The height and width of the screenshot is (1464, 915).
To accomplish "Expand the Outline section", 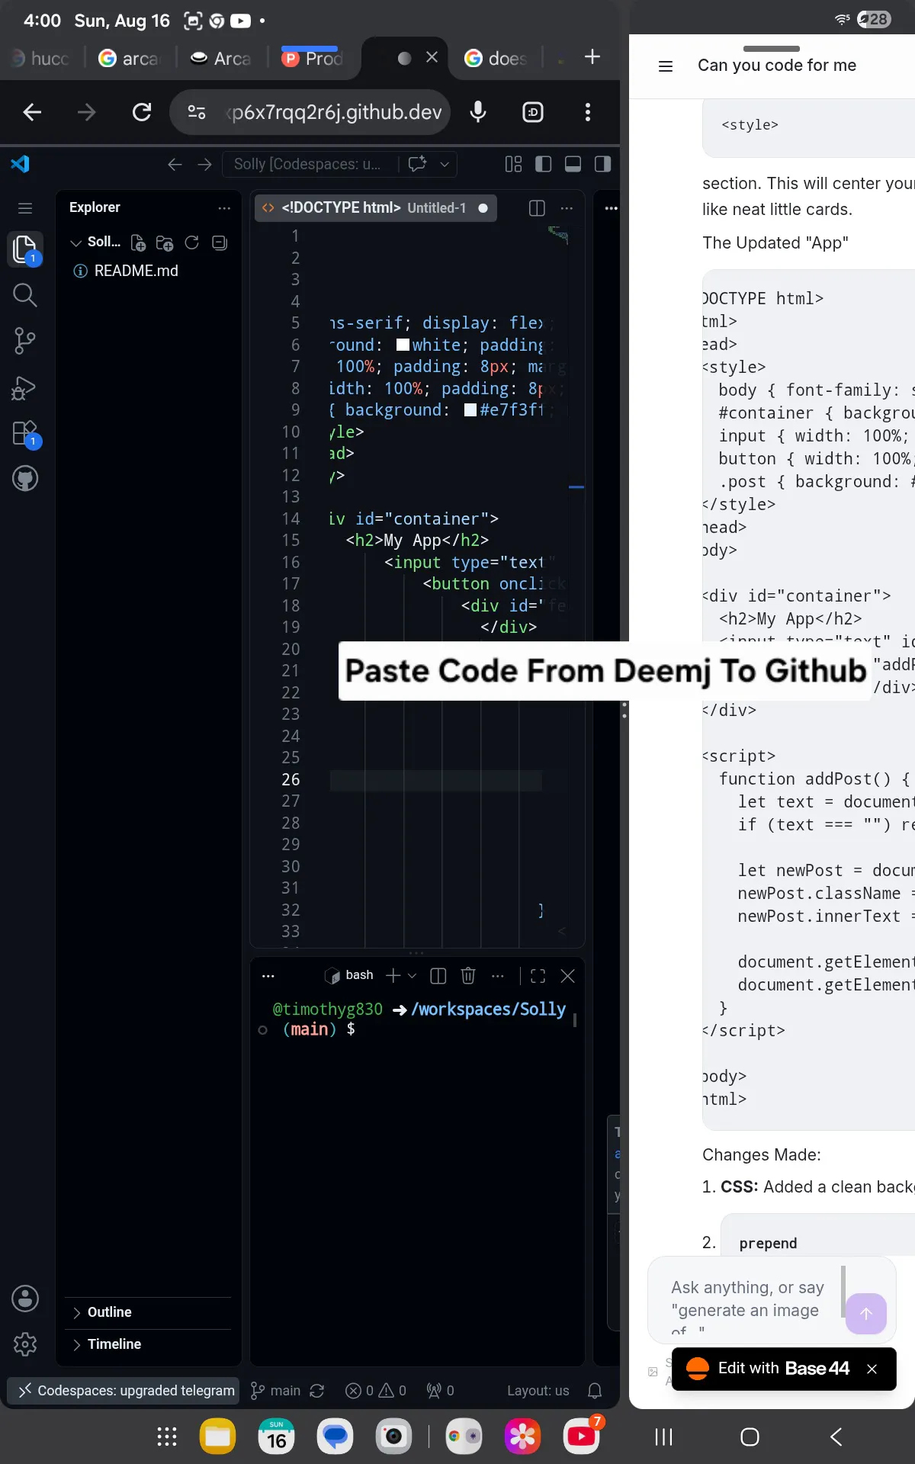I will [148, 1311].
